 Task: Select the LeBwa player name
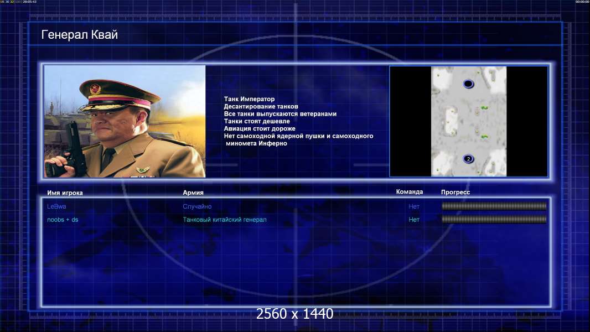coord(56,206)
